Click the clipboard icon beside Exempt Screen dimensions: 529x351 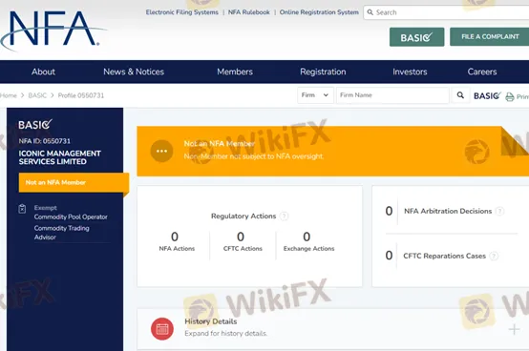pyautogui.click(x=22, y=209)
